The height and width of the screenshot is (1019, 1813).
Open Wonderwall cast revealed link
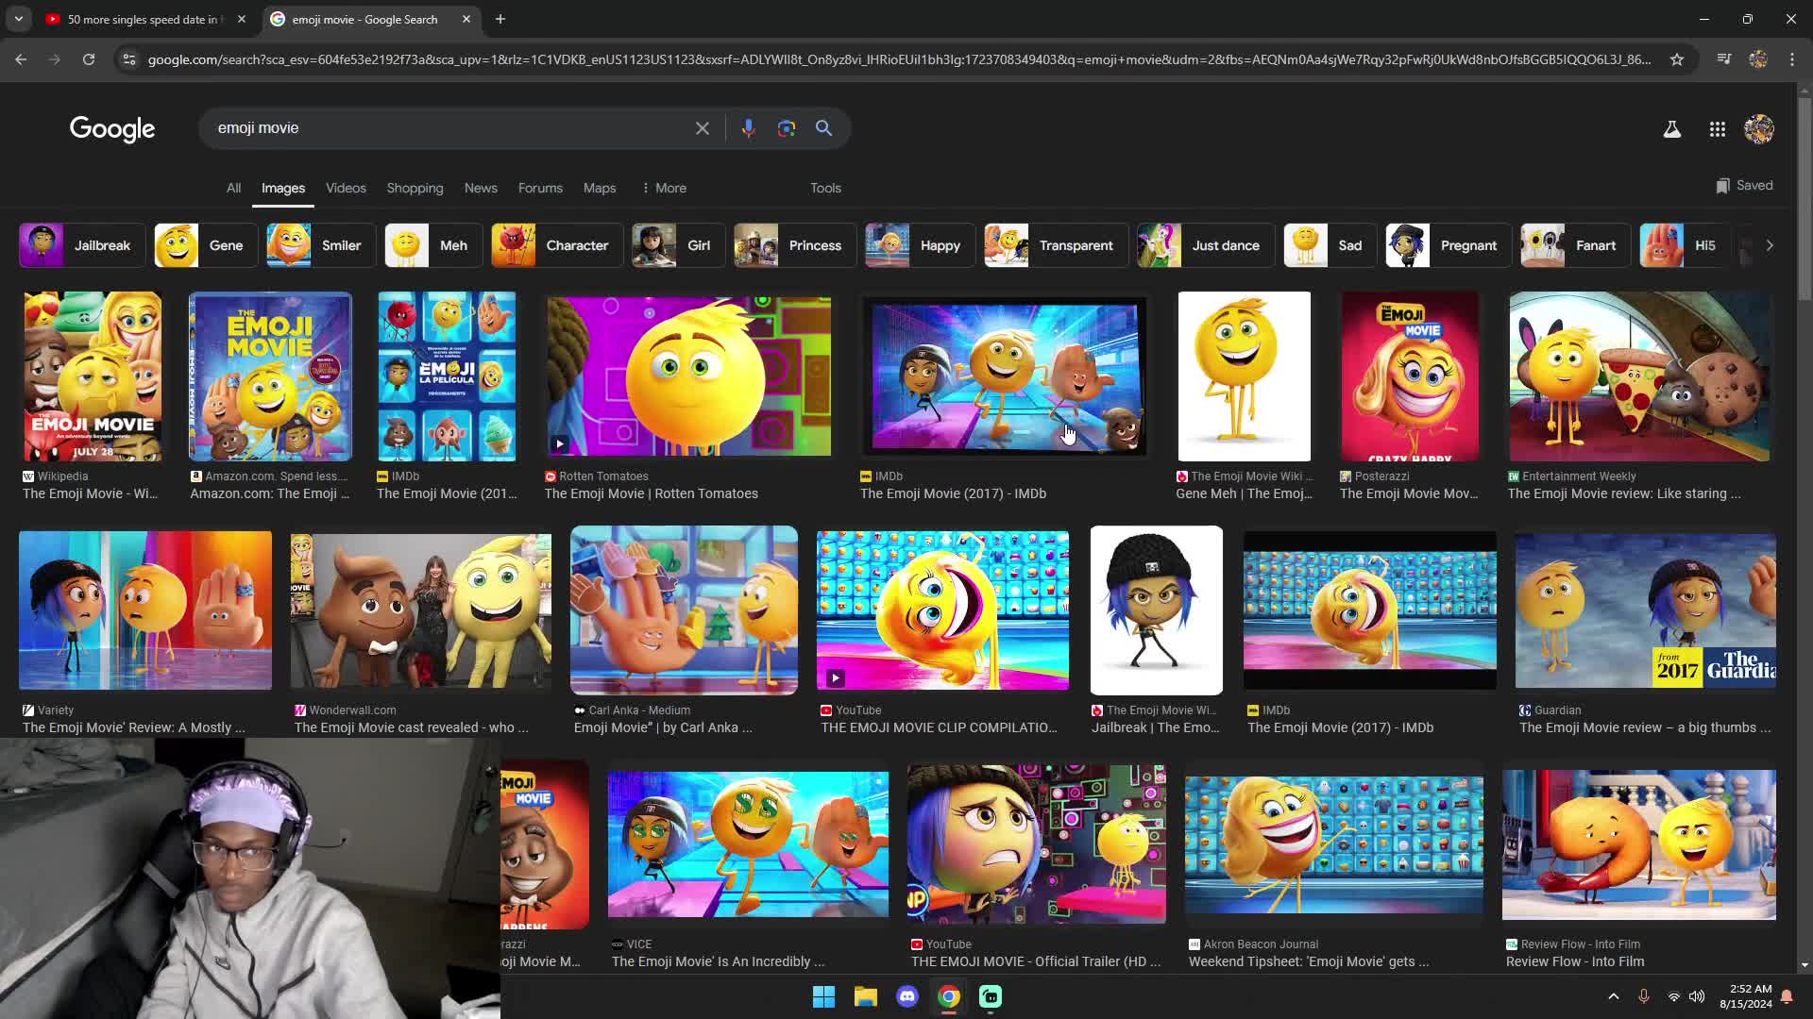[x=411, y=727]
